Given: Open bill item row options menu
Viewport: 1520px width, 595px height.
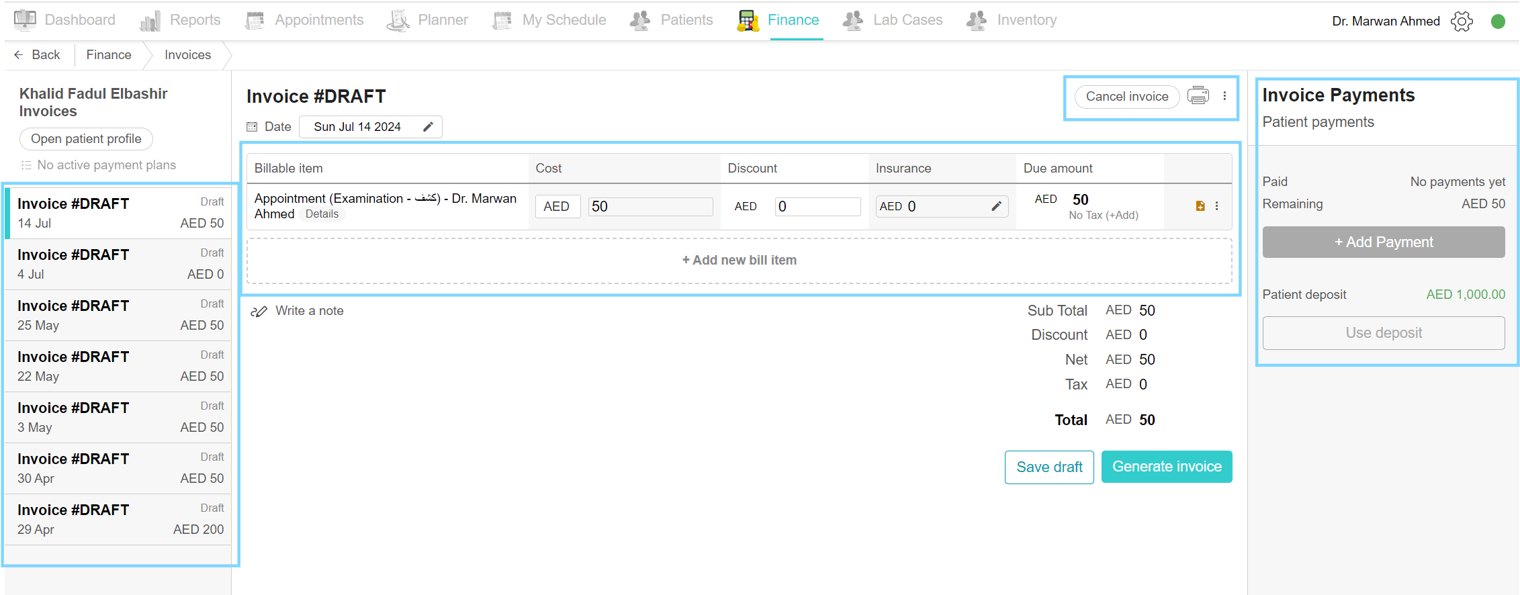Looking at the screenshot, I should [x=1216, y=206].
